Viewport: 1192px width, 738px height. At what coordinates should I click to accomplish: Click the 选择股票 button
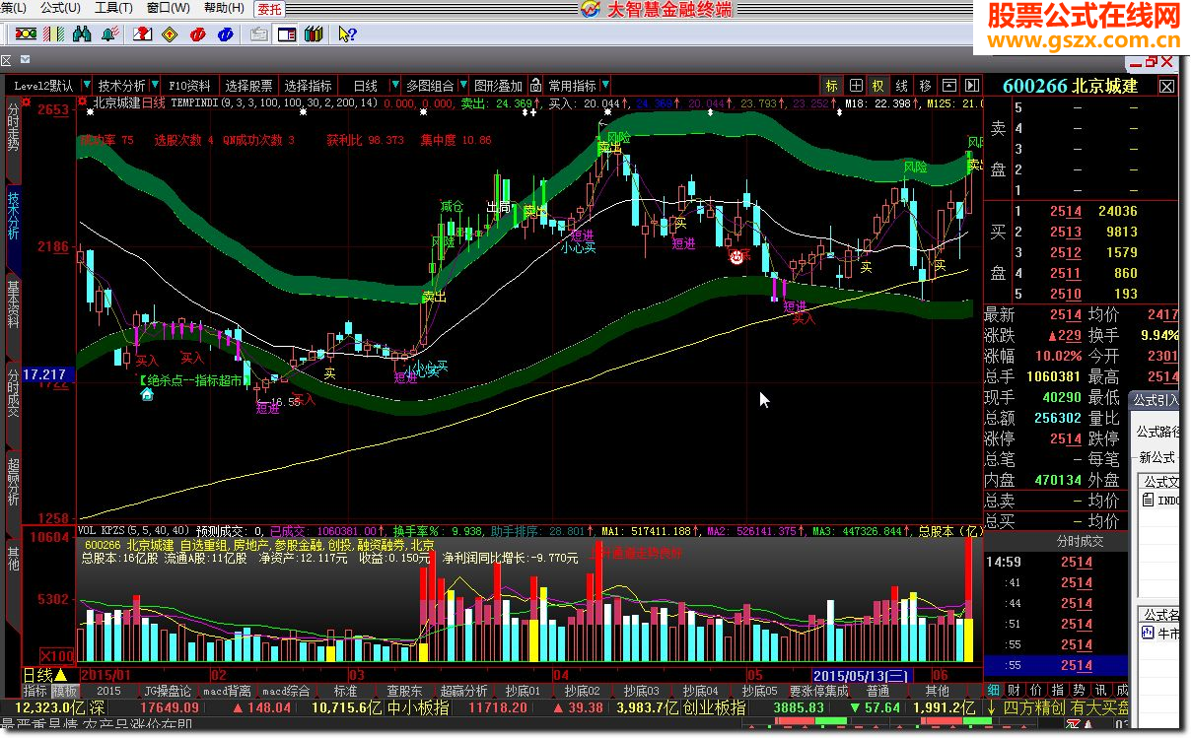[248, 86]
